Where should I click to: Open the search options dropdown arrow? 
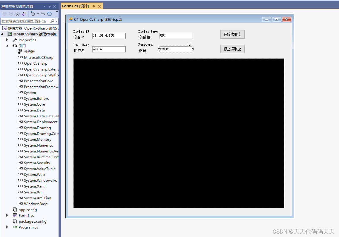click(x=56, y=21)
